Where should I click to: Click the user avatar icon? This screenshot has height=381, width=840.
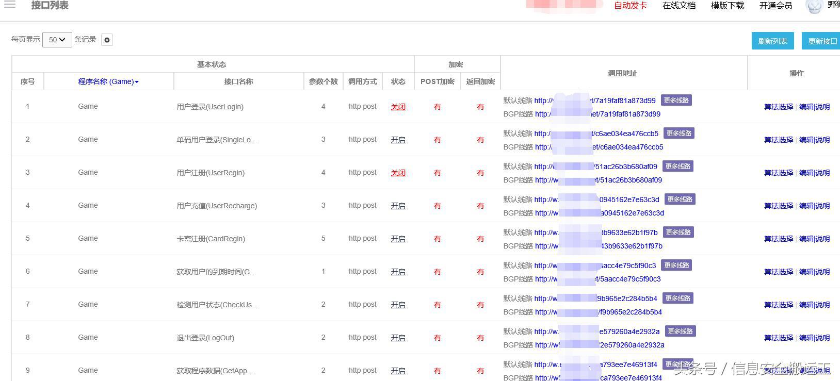814,6
